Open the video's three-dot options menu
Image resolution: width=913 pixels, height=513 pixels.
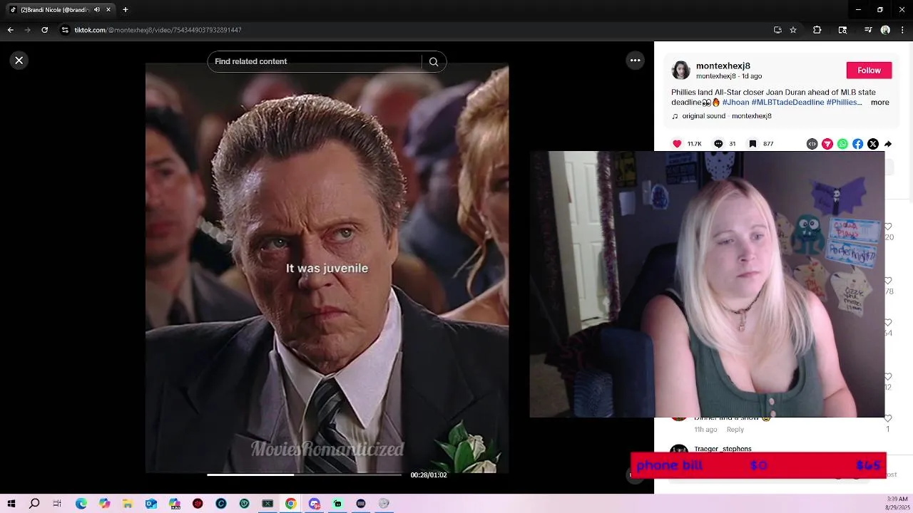[x=635, y=61]
